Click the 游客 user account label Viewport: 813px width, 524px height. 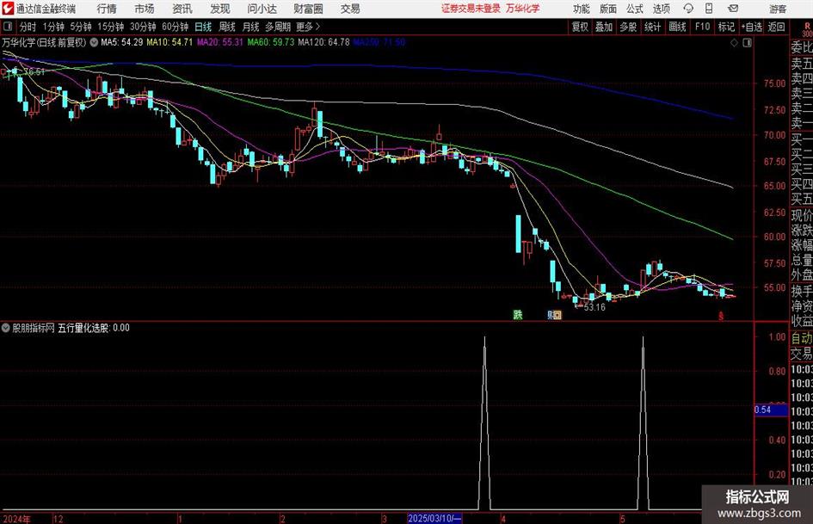778,9
